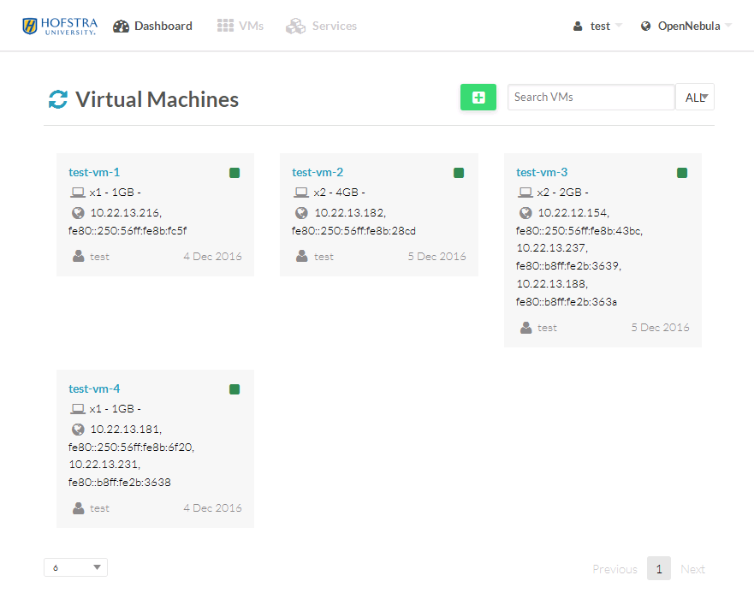Click the globe network icon on test-vm-1
The width and height of the screenshot is (754, 599).
[x=79, y=212]
